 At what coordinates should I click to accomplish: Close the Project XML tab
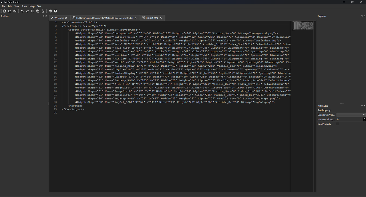click(161, 18)
